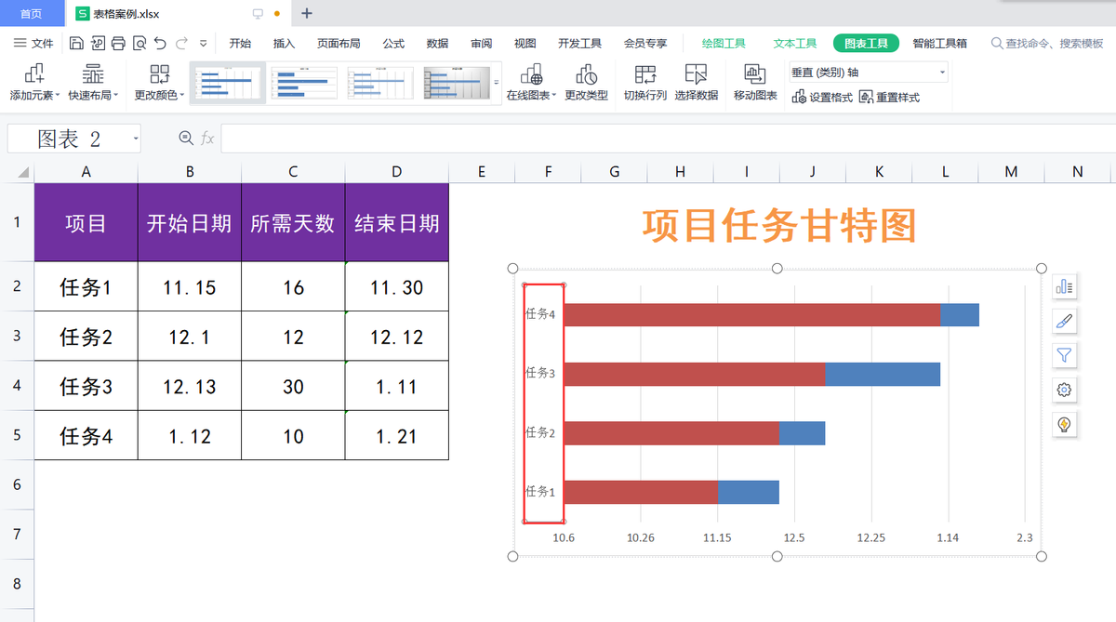Click the Print icon
Image resolution: width=1116 pixels, height=622 pixels.
[118, 43]
